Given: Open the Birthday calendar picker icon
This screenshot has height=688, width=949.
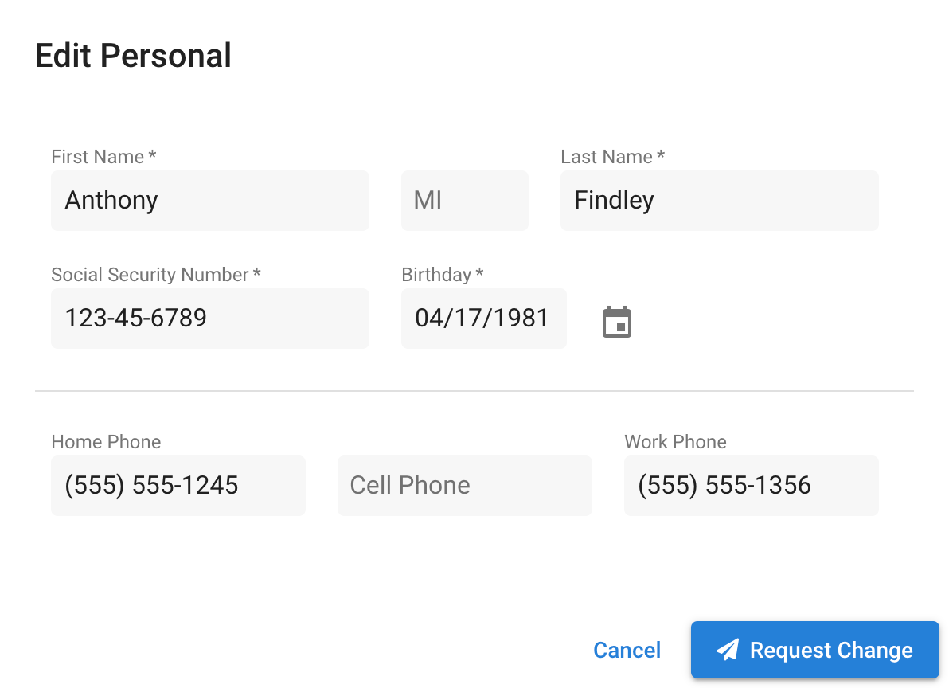Looking at the screenshot, I should [617, 322].
